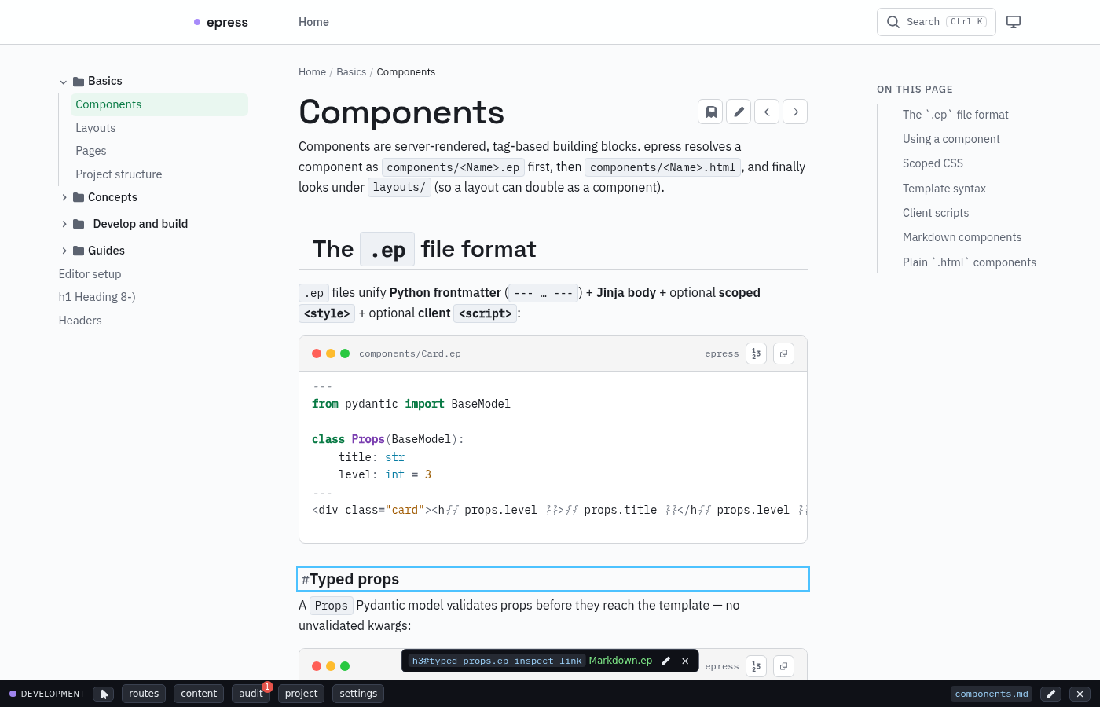
Task: Go to next page arrow
Action: 795,112
